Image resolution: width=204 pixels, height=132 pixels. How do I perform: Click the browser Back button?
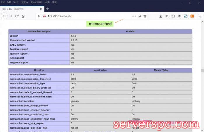click(4, 16)
